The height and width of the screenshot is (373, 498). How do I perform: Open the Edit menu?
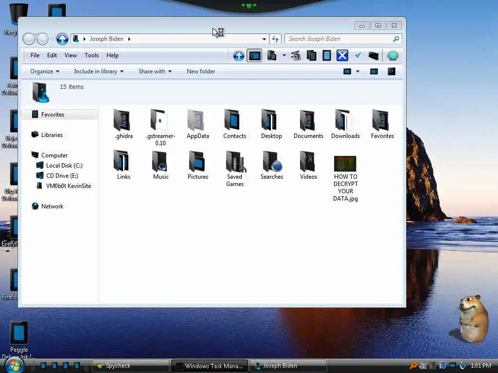click(52, 55)
